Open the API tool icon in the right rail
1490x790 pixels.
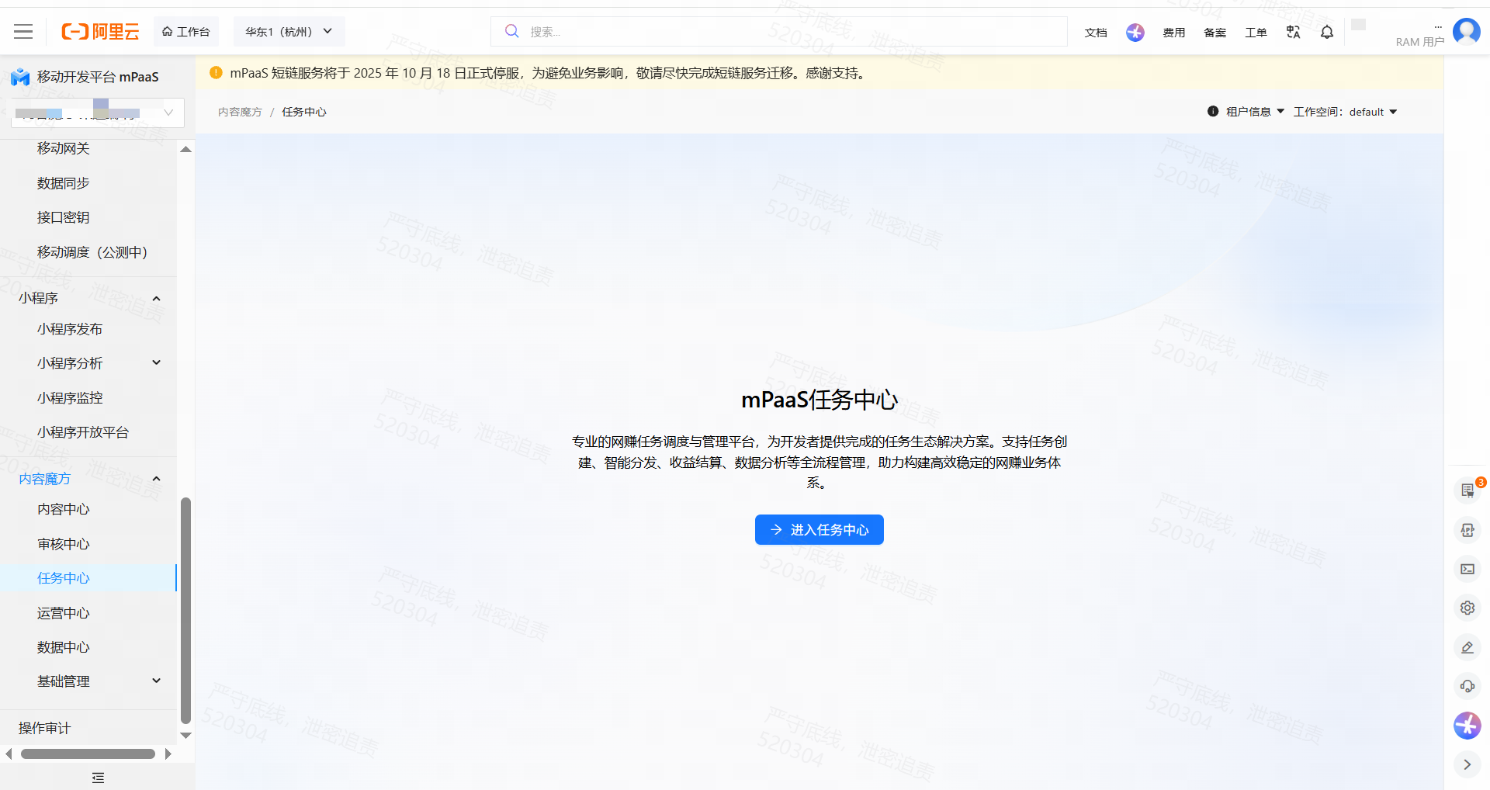[1467, 530]
